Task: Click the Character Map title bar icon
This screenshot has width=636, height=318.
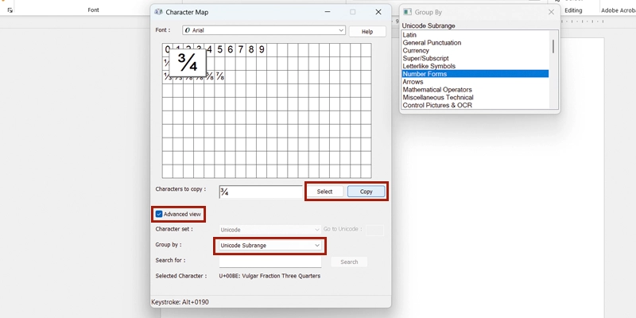Action: [x=158, y=13]
